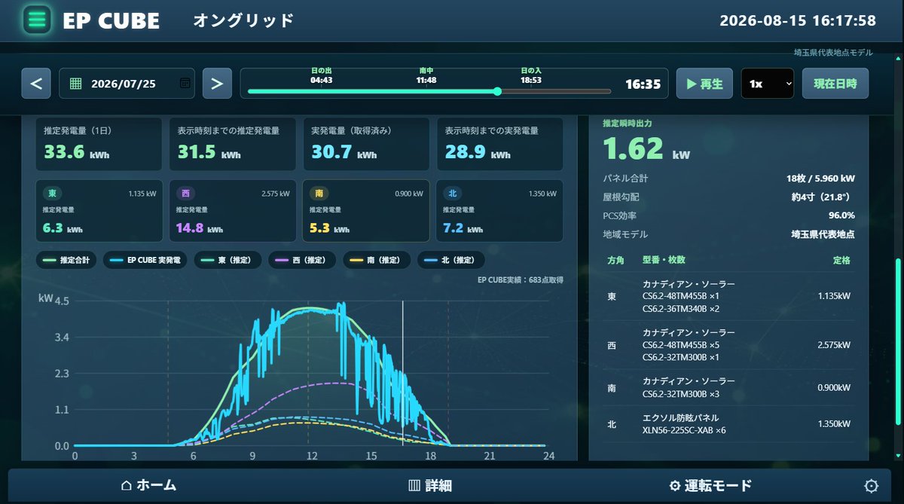Select the 北 estimated generation card

tap(500, 210)
